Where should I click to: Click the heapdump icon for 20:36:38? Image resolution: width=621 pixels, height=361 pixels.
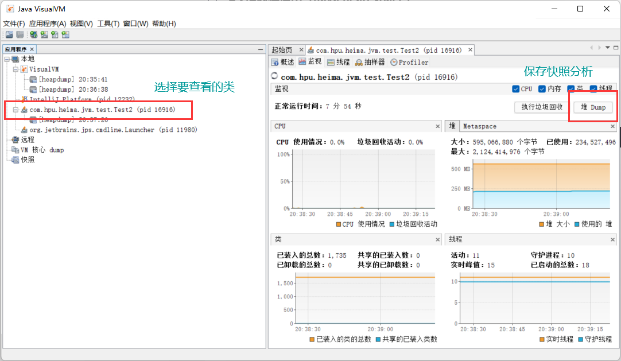click(33, 90)
